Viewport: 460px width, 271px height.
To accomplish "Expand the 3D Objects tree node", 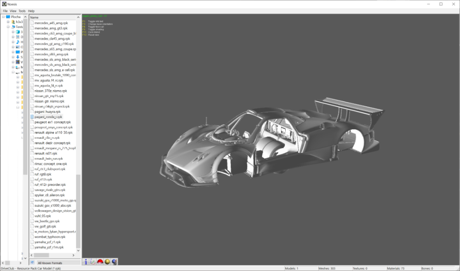I will click(13, 32).
